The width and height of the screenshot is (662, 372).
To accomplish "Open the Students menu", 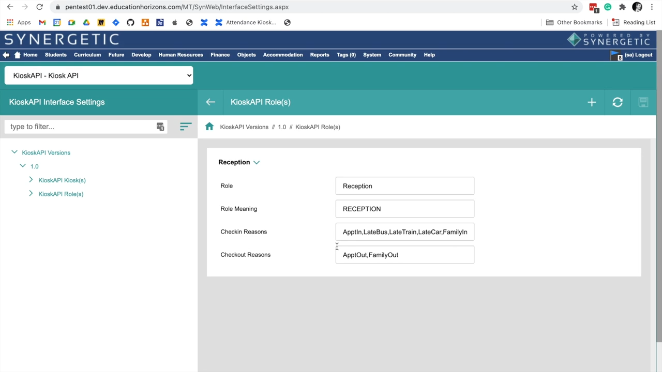I will 56,55.
